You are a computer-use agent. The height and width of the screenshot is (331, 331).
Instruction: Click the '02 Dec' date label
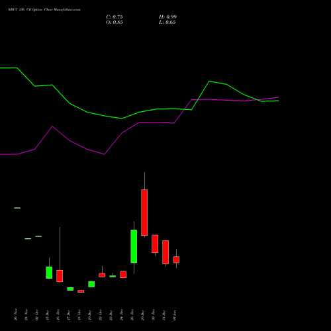[37, 314]
